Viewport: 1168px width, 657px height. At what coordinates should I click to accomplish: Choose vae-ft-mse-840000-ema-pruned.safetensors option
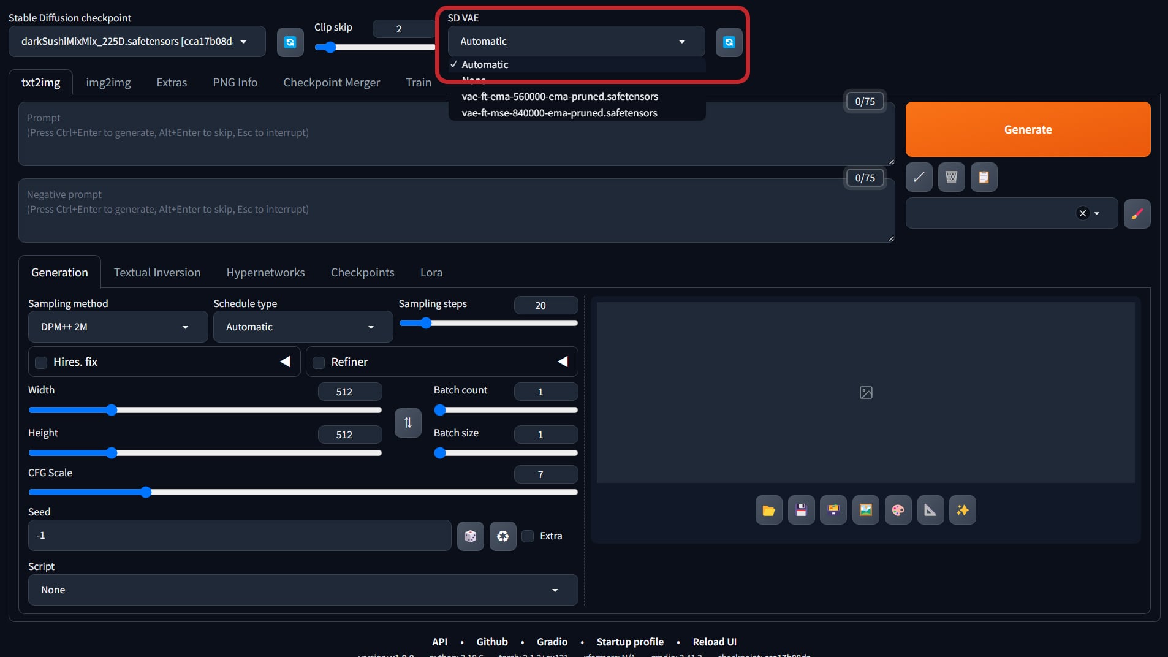coord(577,113)
